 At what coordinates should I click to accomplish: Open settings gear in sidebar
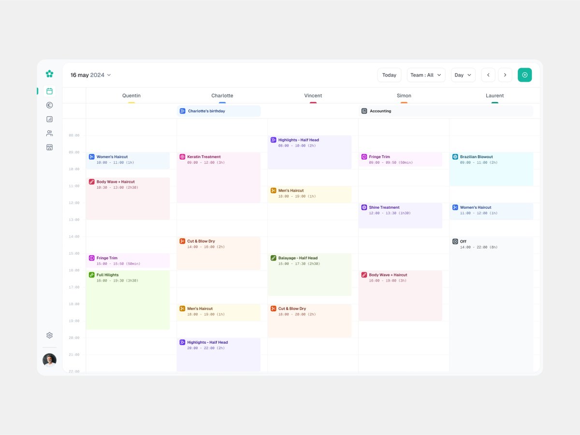49,335
